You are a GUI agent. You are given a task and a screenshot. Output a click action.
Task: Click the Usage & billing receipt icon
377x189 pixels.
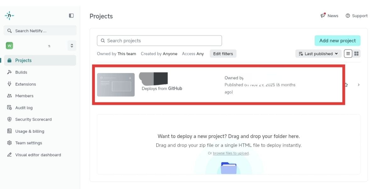9,131
